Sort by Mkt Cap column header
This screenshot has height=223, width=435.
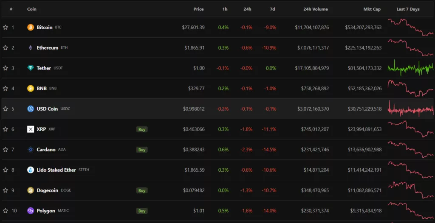[x=372, y=9]
